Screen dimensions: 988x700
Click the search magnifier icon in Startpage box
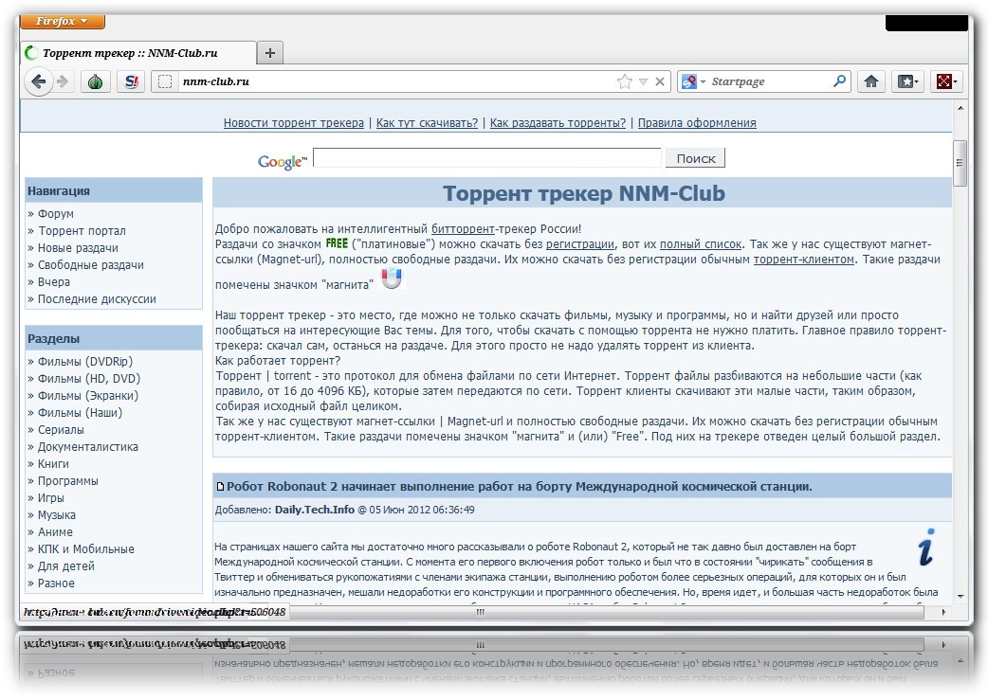pyautogui.click(x=839, y=81)
